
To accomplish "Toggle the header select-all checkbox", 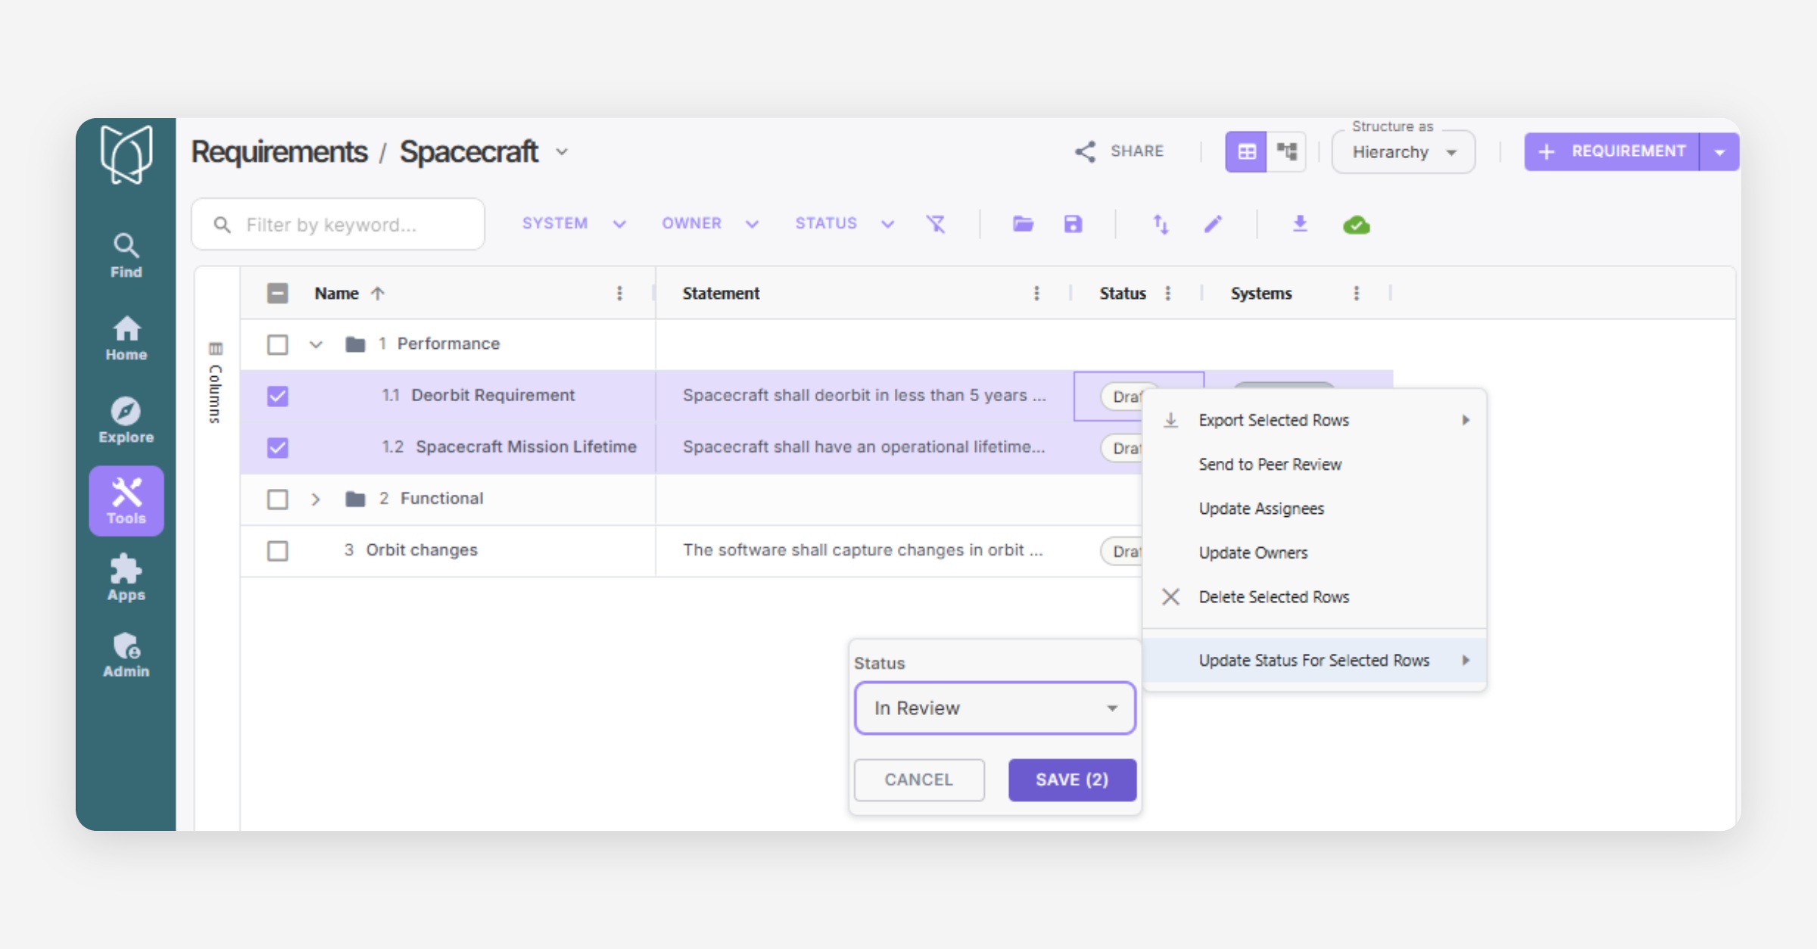I will click(278, 293).
